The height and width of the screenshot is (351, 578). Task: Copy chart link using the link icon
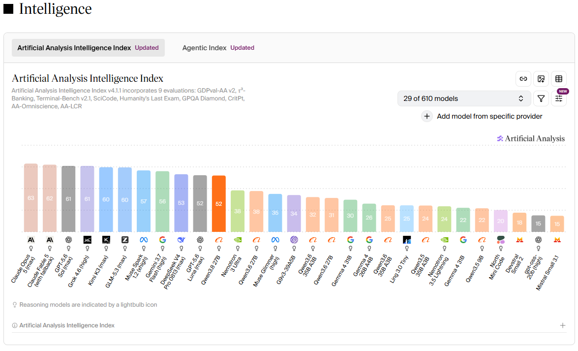click(x=523, y=79)
